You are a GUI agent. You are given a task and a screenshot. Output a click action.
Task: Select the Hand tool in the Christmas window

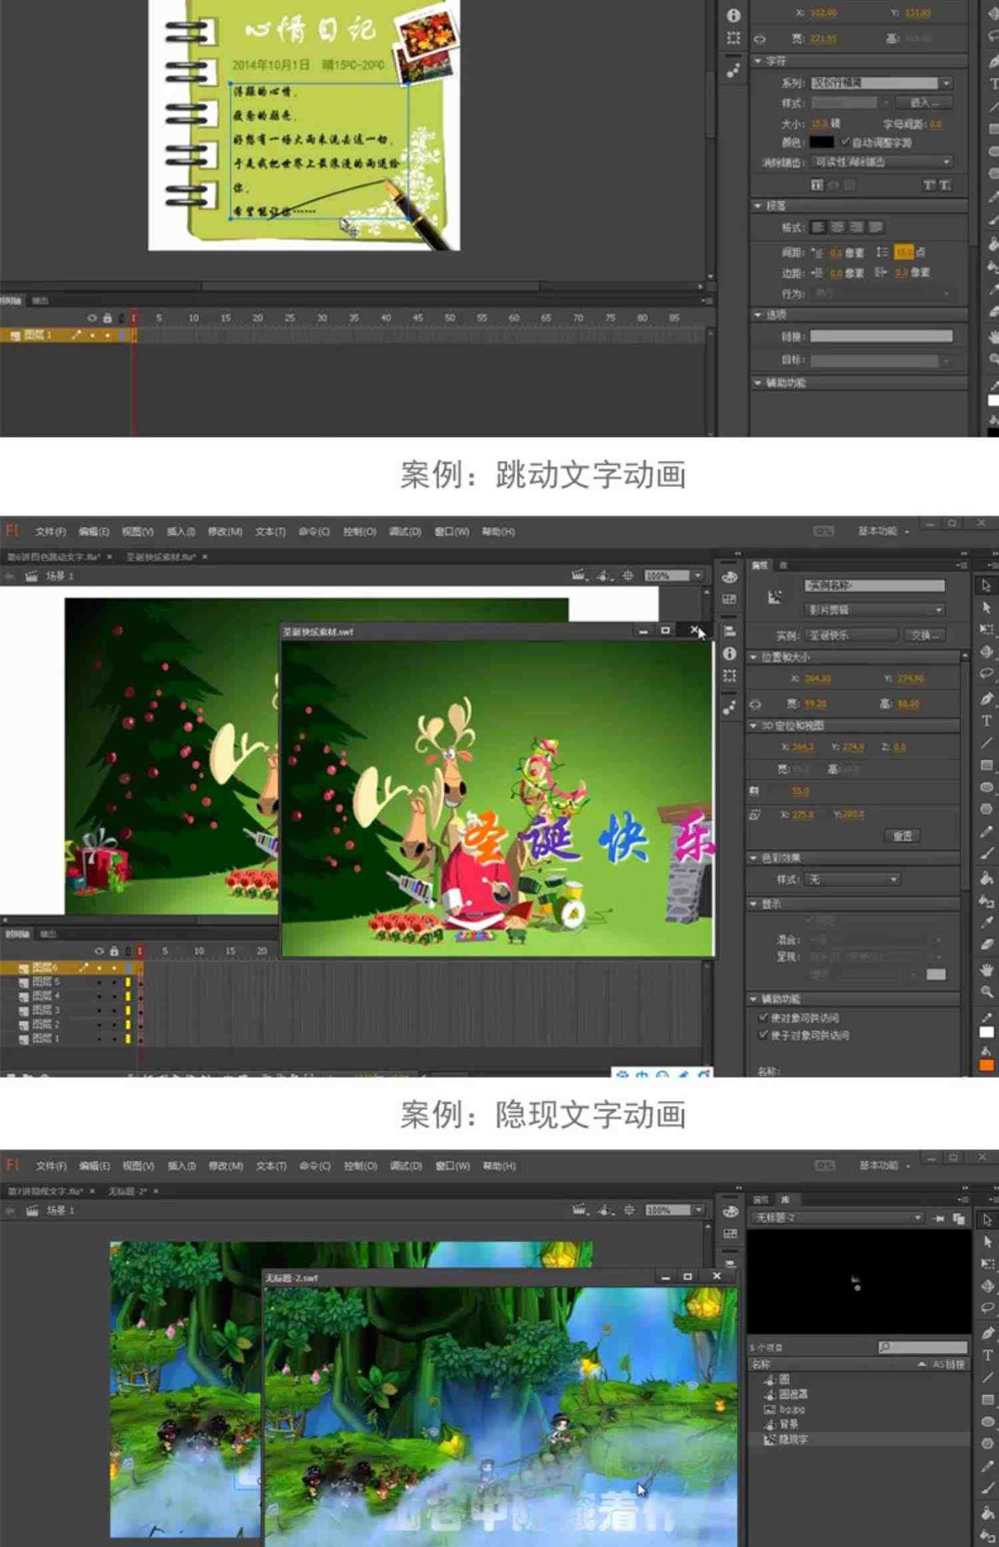(986, 969)
